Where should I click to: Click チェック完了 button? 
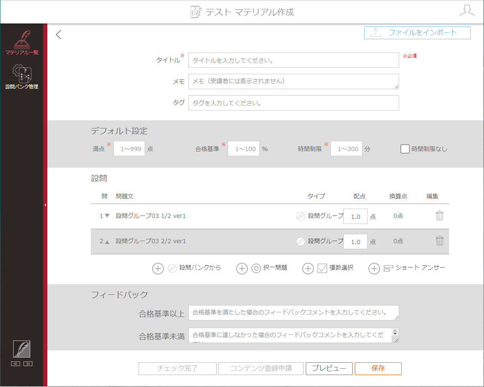pos(177,369)
